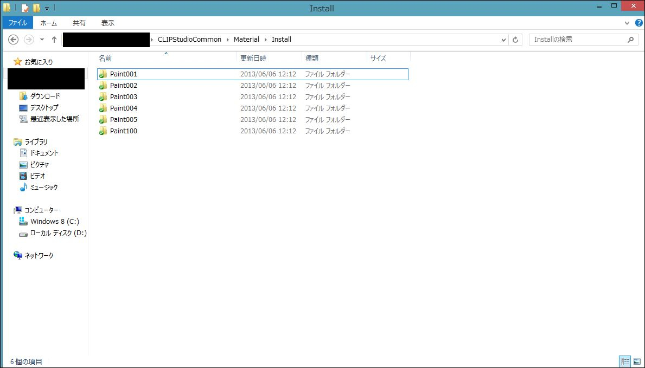This screenshot has height=368, width=645.
Task: Click ファイル フォルダー type of Paint003
Action: point(328,97)
